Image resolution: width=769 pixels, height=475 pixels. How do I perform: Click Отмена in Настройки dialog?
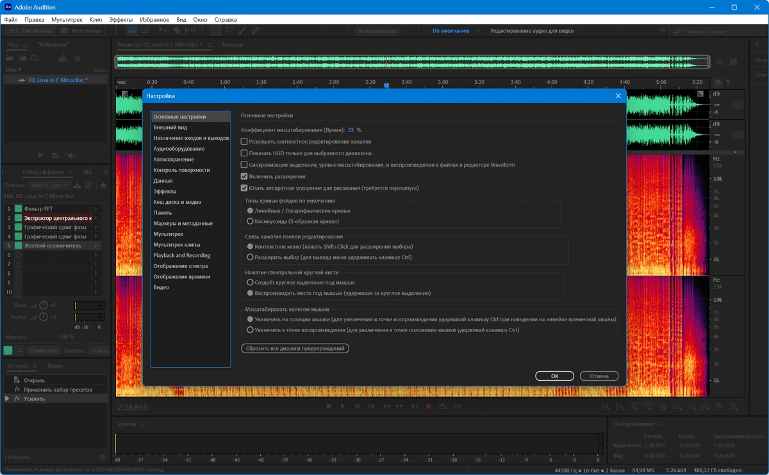pyautogui.click(x=599, y=376)
